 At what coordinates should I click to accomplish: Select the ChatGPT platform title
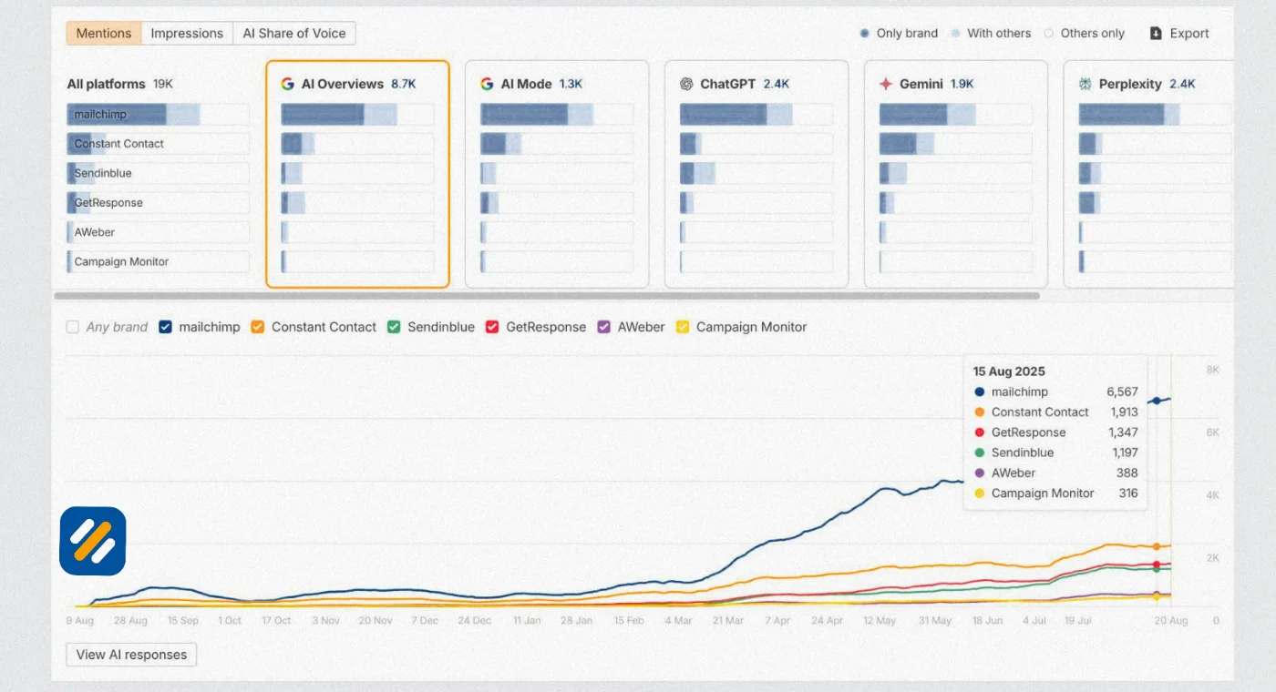(727, 84)
